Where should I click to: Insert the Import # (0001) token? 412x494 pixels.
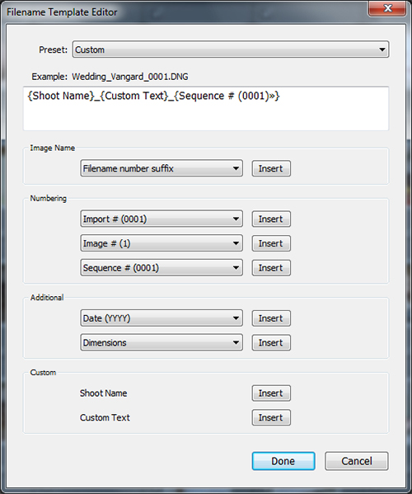coord(271,219)
